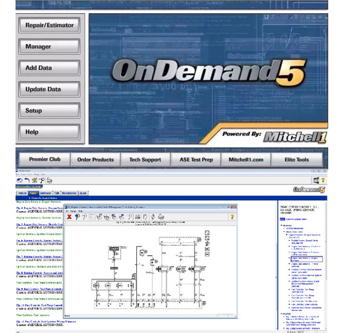Click the curved back arrow icon in the main toolbar
This screenshot has width=344, height=333.
27,180
